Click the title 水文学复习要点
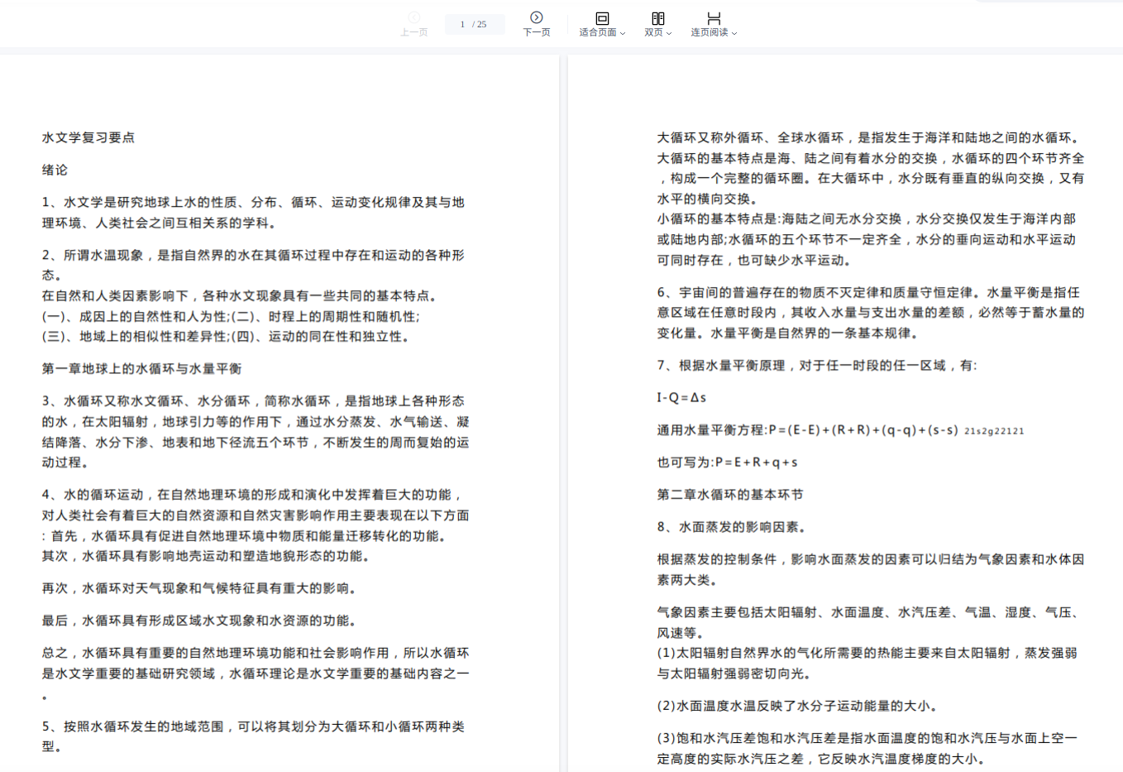 pyautogui.click(x=88, y=137)
